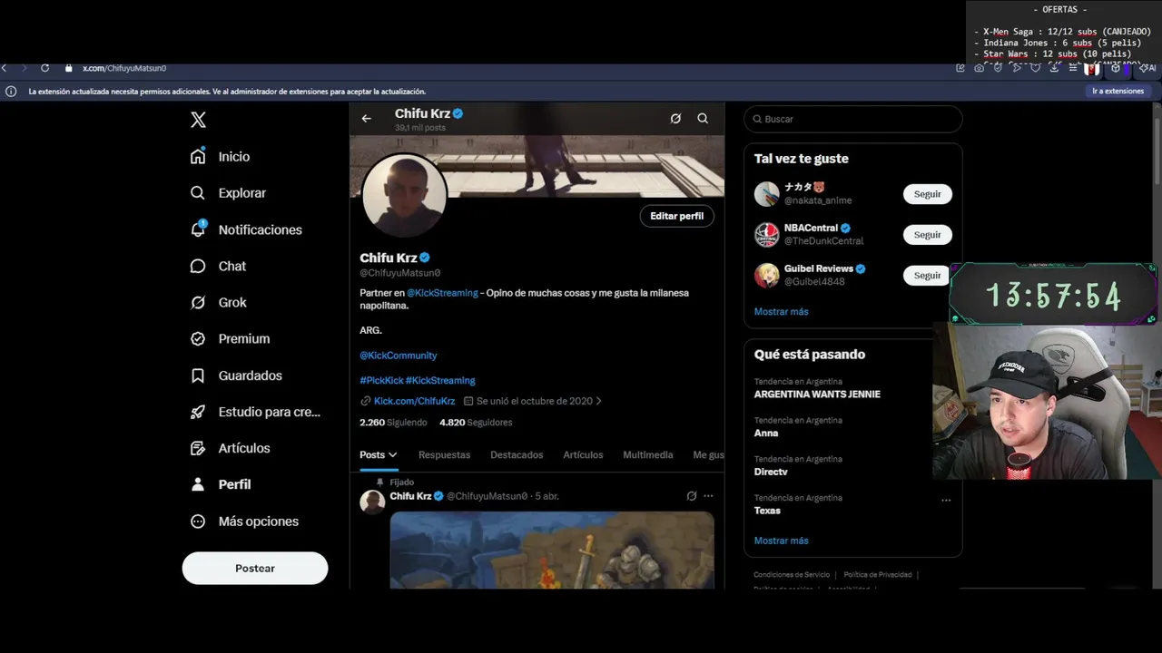The image size is (1162, 653).
Task: Click 'Ir a extensiones' in the notification bar
Action: coord(1118,91)
